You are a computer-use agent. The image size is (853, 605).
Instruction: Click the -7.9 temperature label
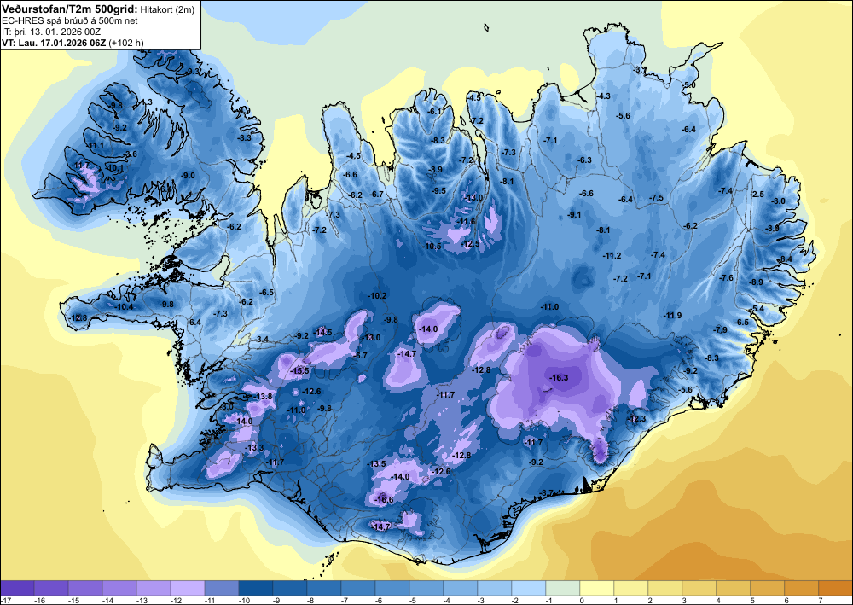pos(720,330)
